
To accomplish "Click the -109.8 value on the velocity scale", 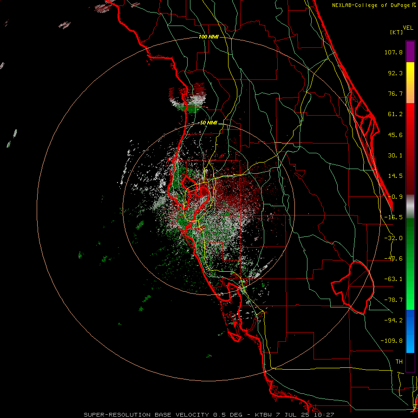I will coord(392,341).
